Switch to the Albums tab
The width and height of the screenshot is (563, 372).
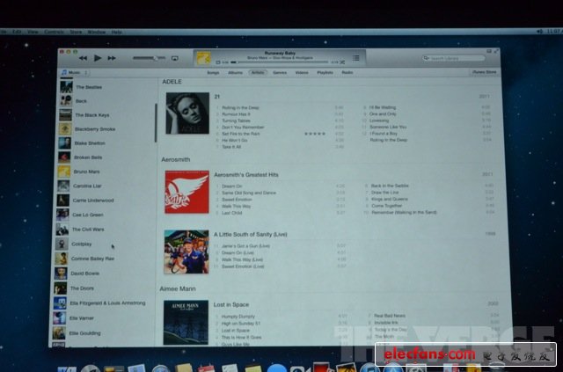pos(235,72)
